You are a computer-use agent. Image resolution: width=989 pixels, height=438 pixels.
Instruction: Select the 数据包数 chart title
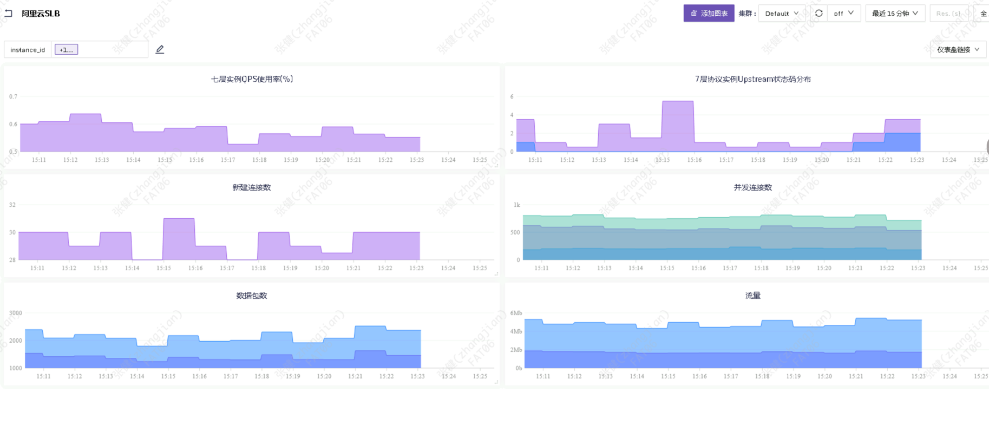pos(252,296)
